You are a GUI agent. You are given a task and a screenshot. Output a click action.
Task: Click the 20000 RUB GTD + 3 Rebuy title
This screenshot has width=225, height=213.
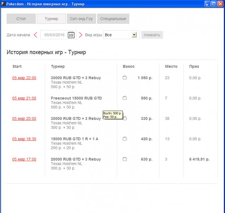coord(76,159)
